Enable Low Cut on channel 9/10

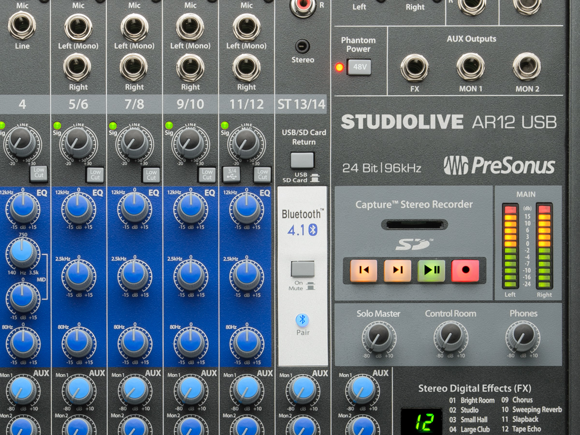pos(207,174)
